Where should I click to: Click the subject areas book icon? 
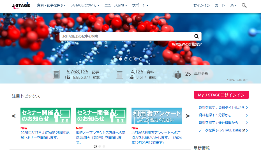pyautogui.click(x=178, y=74)
